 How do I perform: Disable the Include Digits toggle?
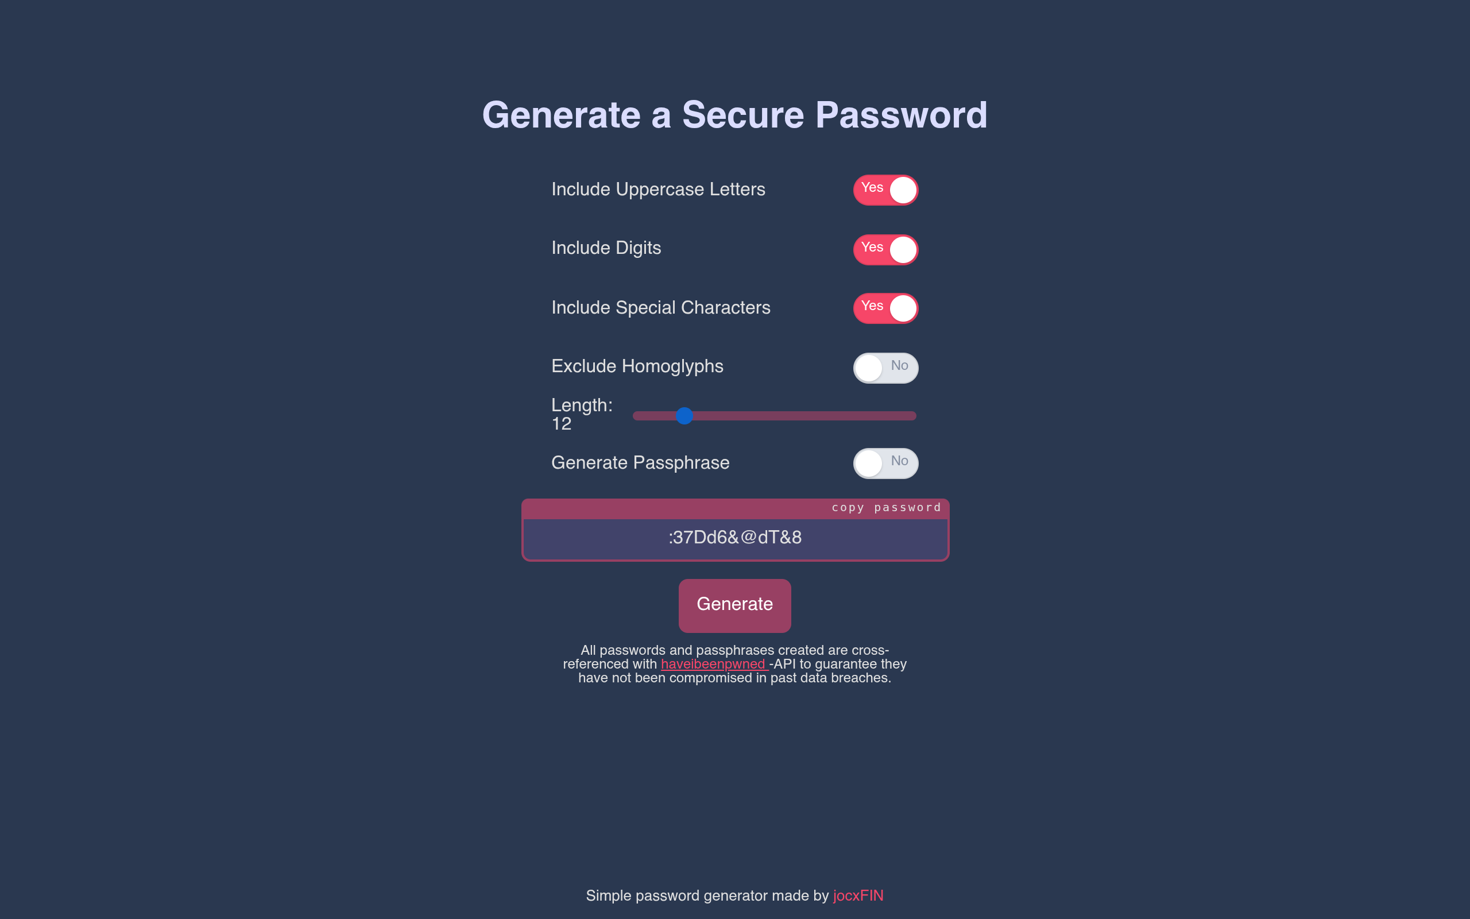(885, 249)
